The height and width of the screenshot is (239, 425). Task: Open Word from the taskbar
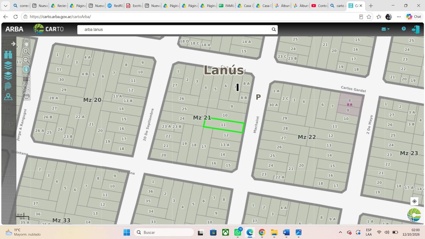coord(286,232)
